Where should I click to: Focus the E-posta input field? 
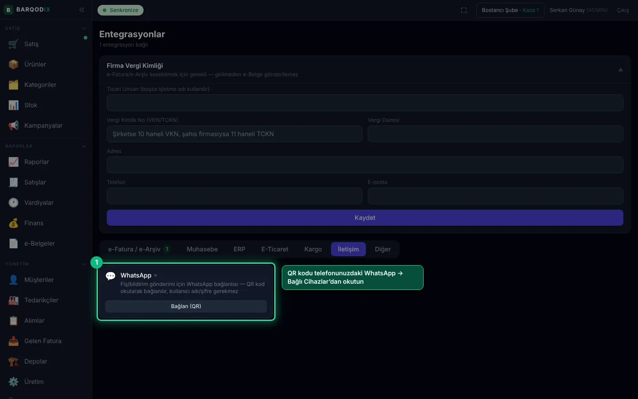pyautogui.click(x=495, y=196)
